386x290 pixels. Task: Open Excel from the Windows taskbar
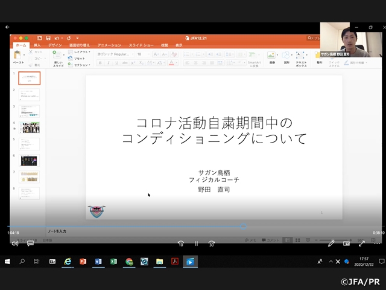click(113, 262)
